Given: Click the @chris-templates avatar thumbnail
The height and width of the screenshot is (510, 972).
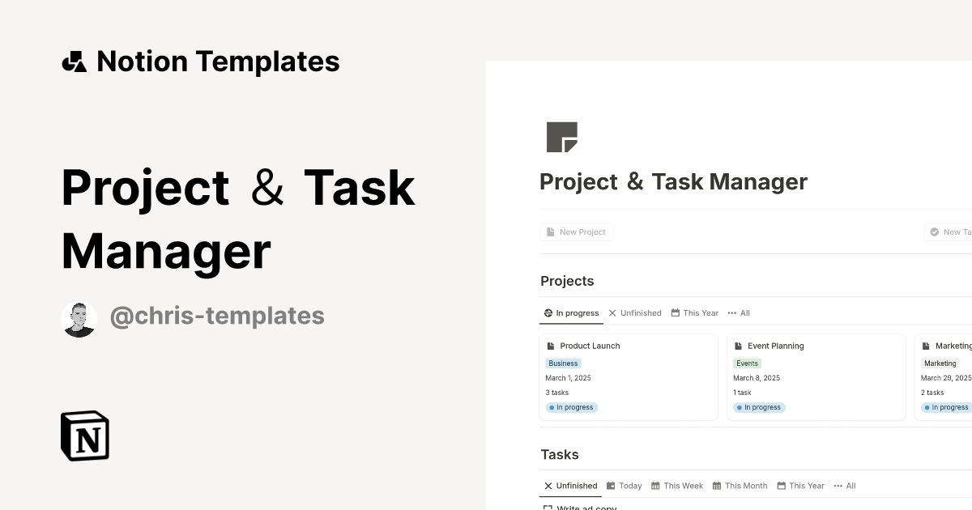Looking at the screenshot, I should tap(79, 318).
